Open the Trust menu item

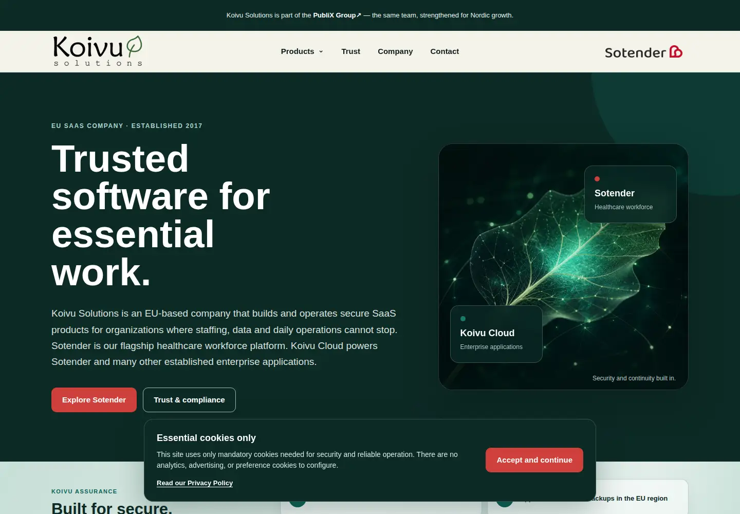tap(350, 51)
